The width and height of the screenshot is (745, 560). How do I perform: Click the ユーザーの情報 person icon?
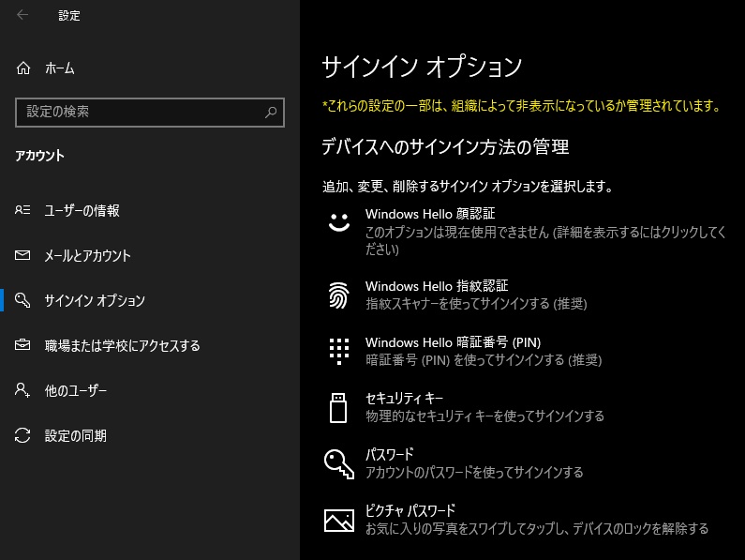point(22,210)
